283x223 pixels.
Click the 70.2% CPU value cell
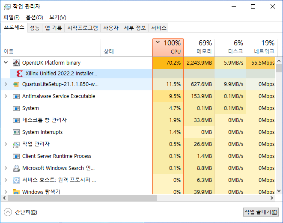pyautogui.click(x=168, y=63)
